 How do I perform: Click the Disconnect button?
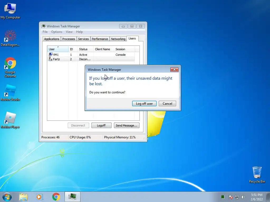pos(78,125)
